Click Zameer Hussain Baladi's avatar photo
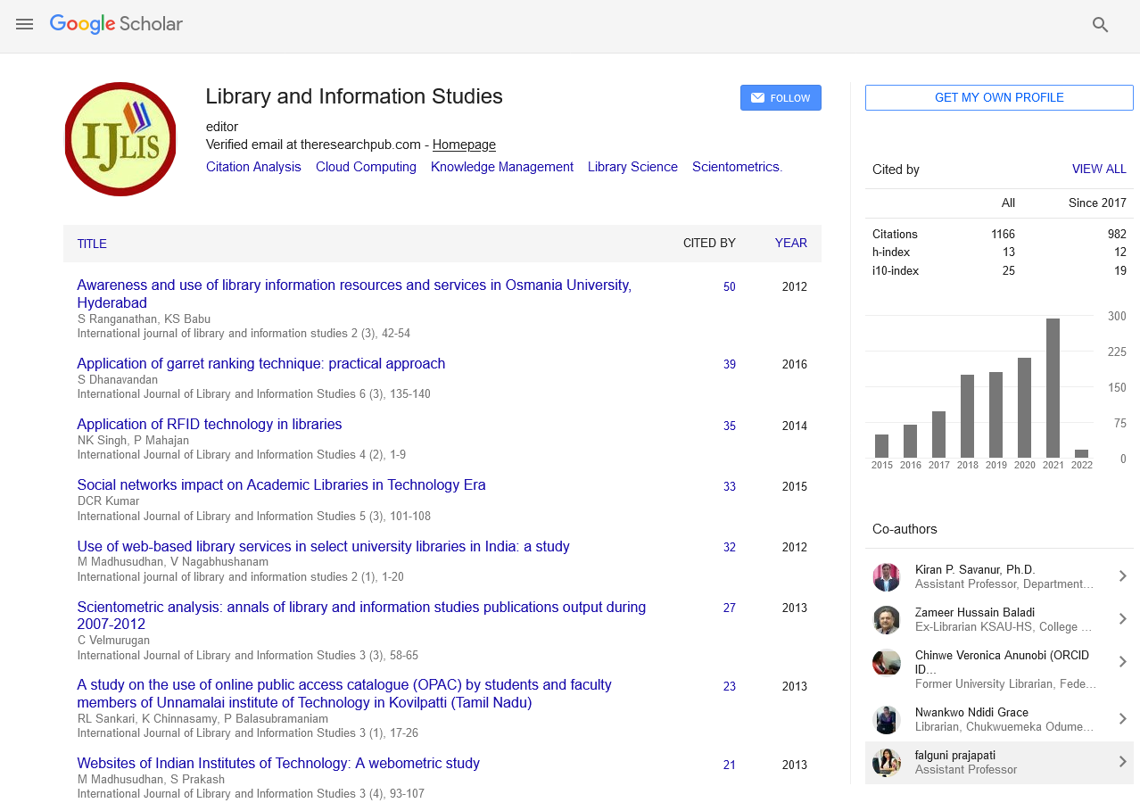 coord(886,619)
